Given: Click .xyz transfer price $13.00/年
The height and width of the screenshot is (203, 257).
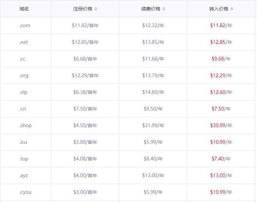Looking at the screenshot, I should click(221, 175).
